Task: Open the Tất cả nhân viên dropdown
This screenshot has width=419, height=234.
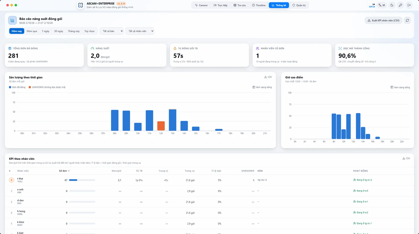Action: pos(140,31)
